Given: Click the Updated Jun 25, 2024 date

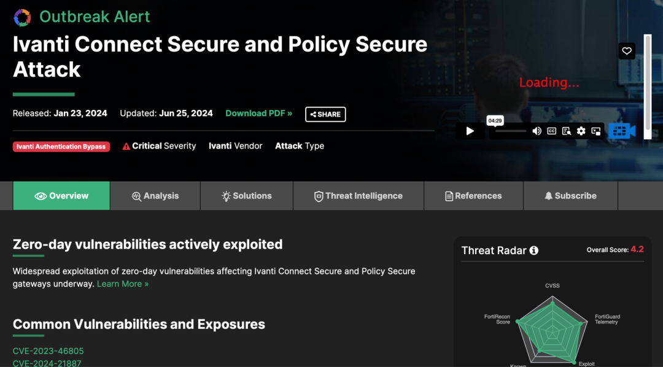Looking at the screenshot, I should coord(166,114).
